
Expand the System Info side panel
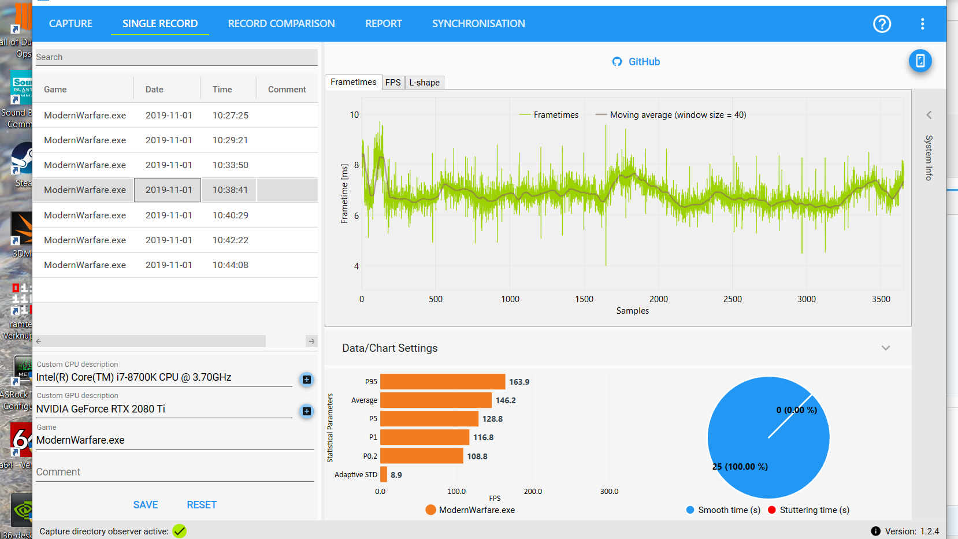[929, 115]
